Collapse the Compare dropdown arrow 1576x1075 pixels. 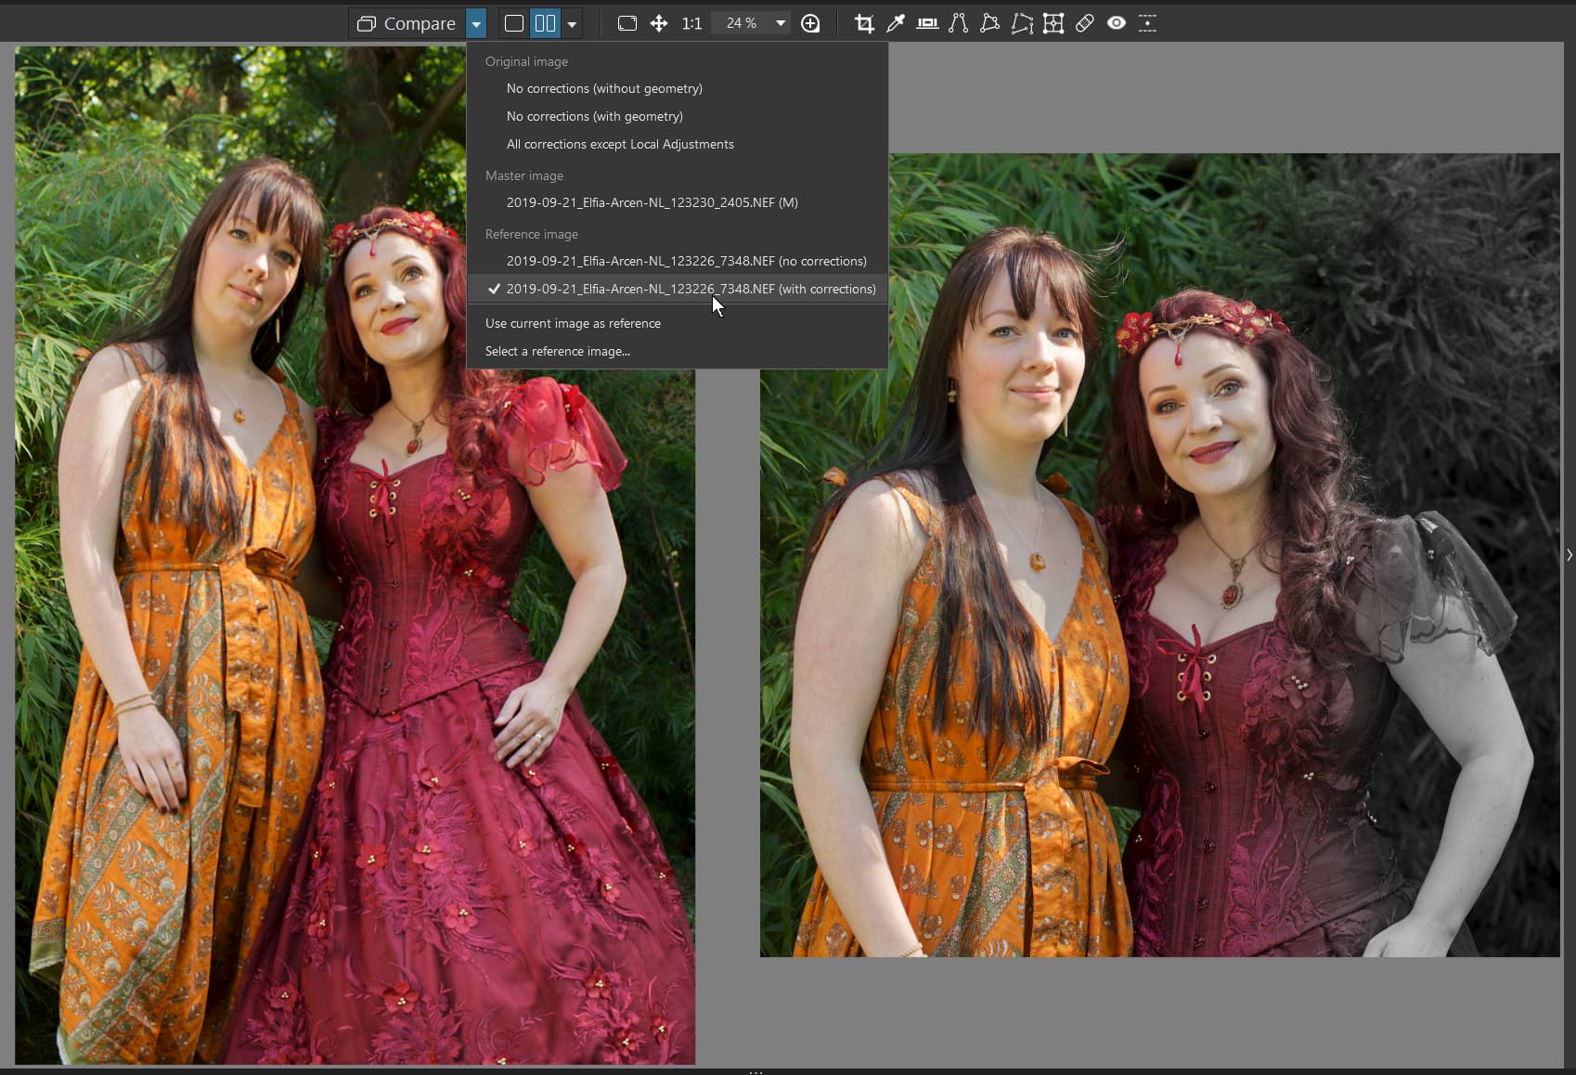point(476,23)
